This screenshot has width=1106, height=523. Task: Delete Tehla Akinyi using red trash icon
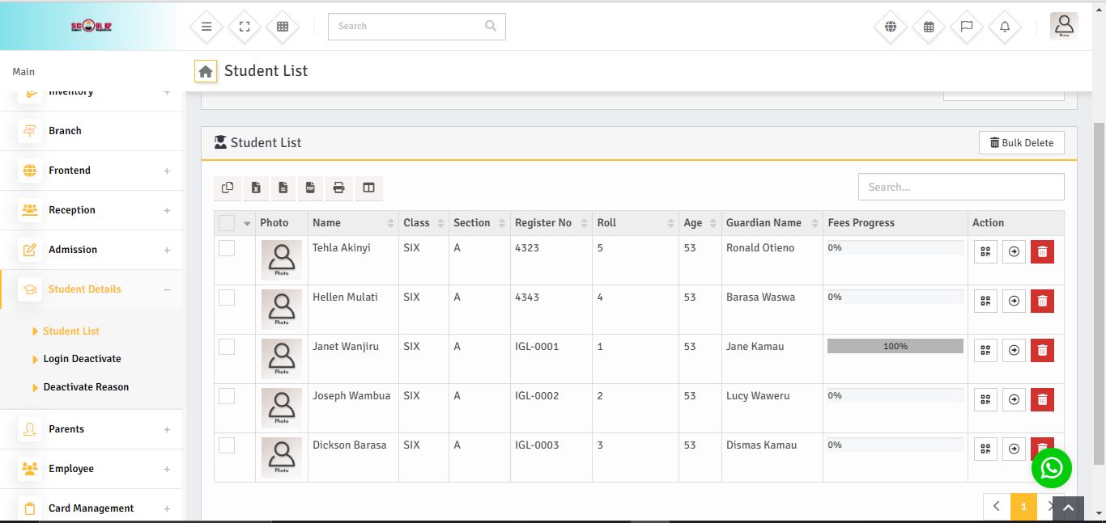click(x=1042, y=252)
